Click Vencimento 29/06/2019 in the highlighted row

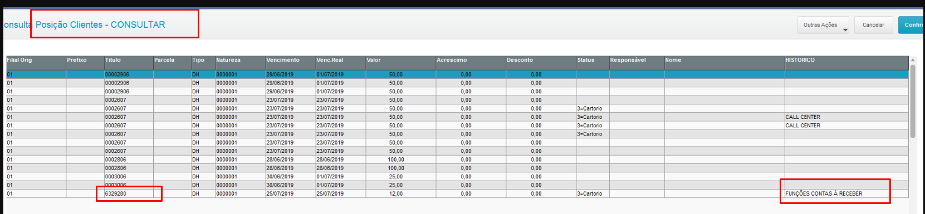[290, 74]
